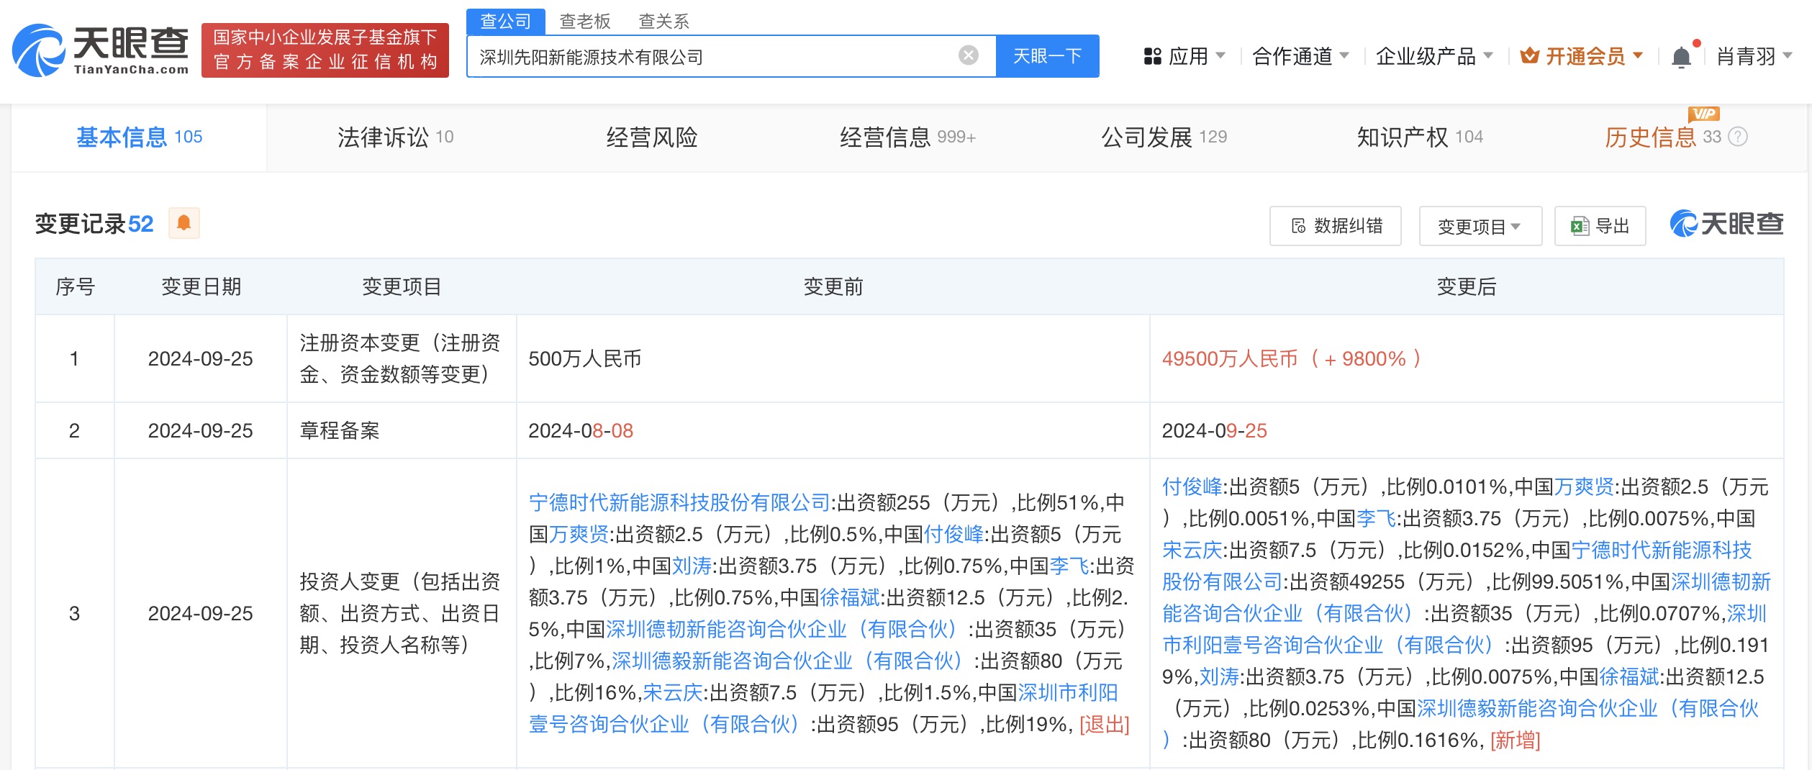The height and width of the screenshot is (770, 1812).
Task: Open 宋云庆 link in 变更后 column
Action: (x=1192, y=550)
